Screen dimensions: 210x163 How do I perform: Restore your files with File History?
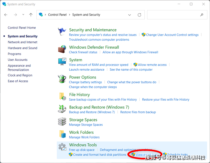coord(166,99)
